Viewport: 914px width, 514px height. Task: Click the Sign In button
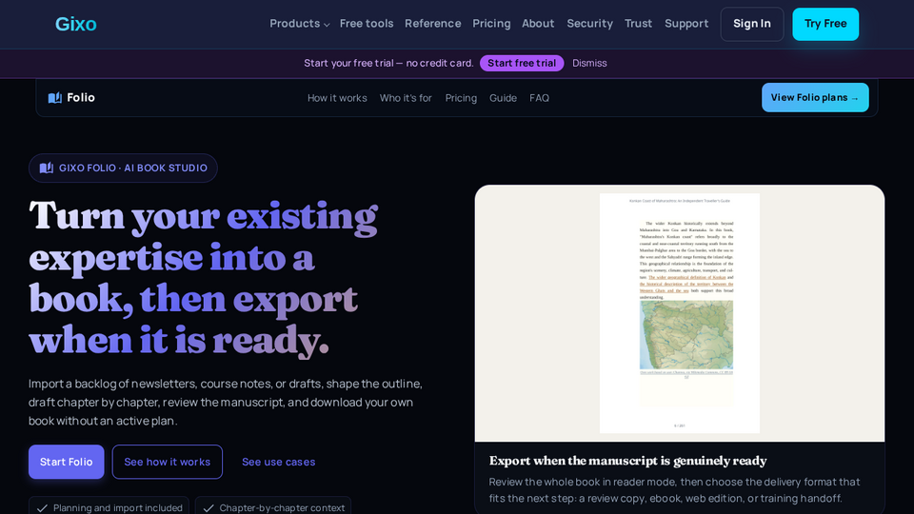click(752, 24)
